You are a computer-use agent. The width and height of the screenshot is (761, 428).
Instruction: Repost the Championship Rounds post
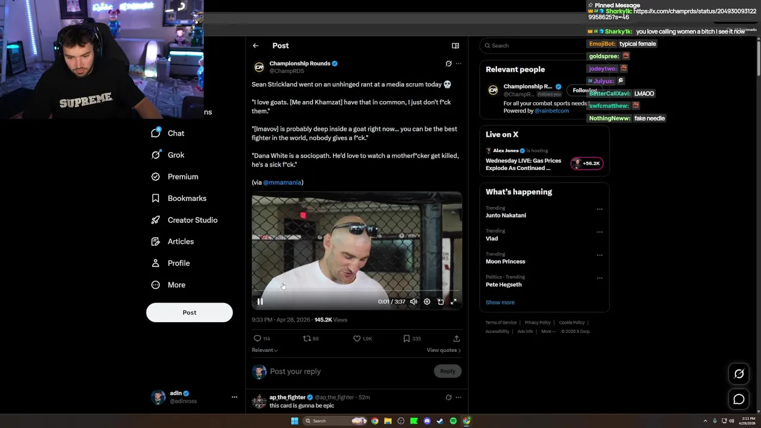point(311,338)
